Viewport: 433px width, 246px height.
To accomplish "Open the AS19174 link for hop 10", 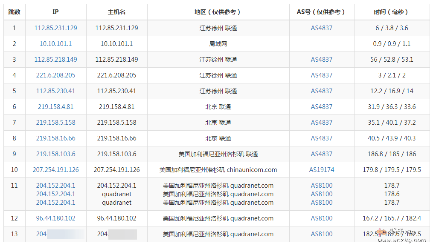I will tap(322, 169).
